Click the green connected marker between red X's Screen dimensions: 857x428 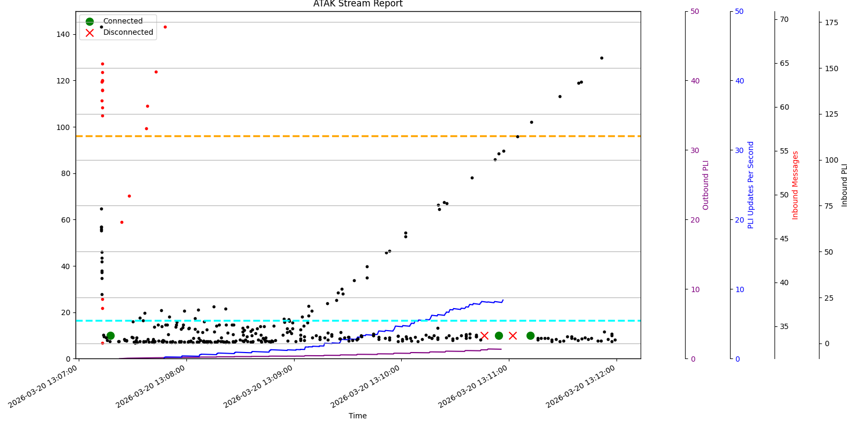pos(499,335)
